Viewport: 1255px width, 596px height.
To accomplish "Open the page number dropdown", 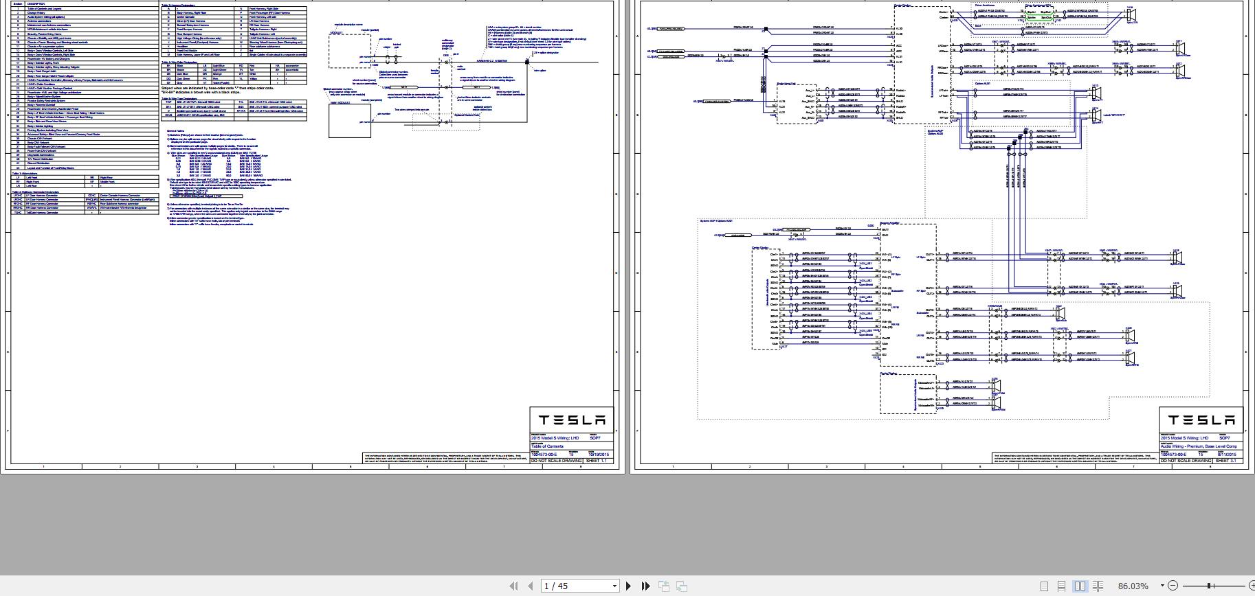I will point(614,586).
